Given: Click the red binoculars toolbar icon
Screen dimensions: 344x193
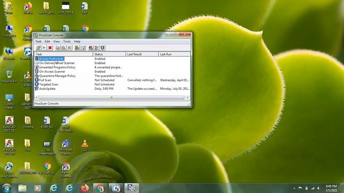Looking at the screenshot, I should tap(90, 48).
